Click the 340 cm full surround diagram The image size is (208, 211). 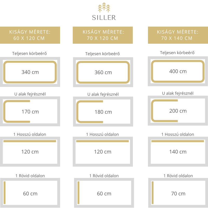(x=30, y=72)
